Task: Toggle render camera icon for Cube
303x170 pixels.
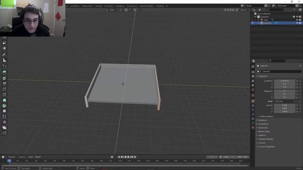Action: (x=300, y=20)
